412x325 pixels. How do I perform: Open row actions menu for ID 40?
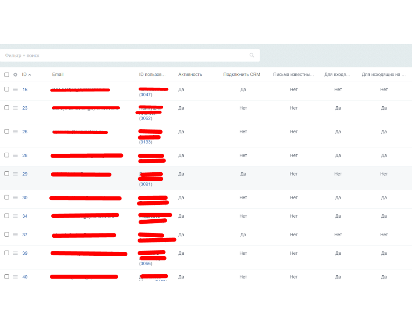(x=16, y=277)
